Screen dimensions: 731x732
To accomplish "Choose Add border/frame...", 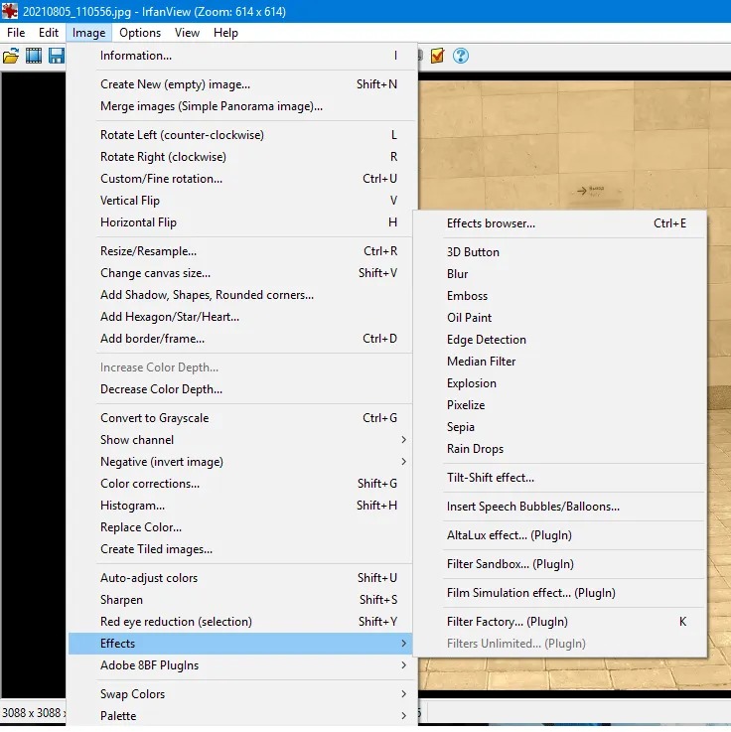I will pyautogui.click(x=240, y=339).
